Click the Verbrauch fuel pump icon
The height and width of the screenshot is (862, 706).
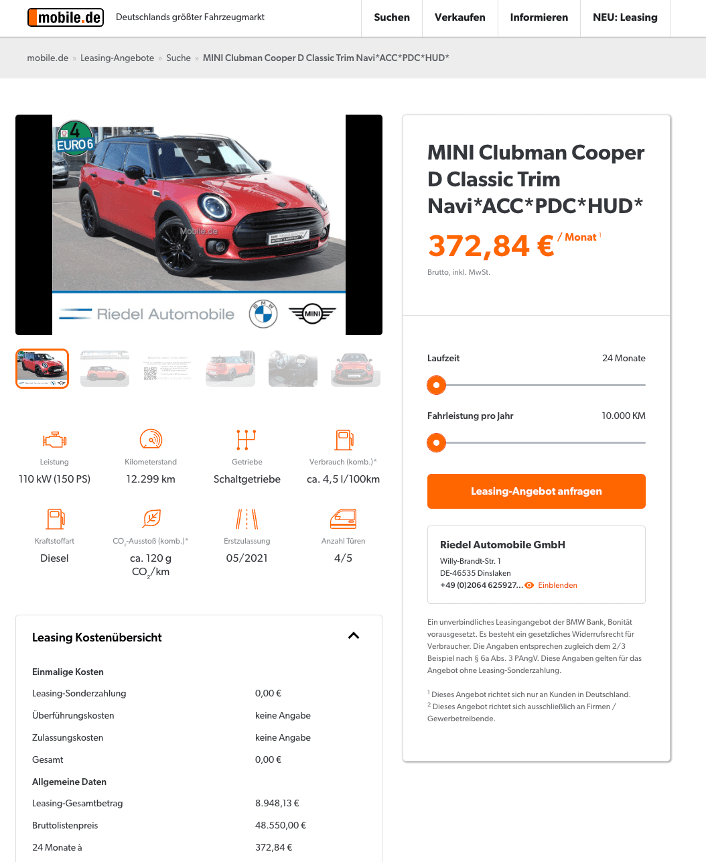(x=344, y=439)
